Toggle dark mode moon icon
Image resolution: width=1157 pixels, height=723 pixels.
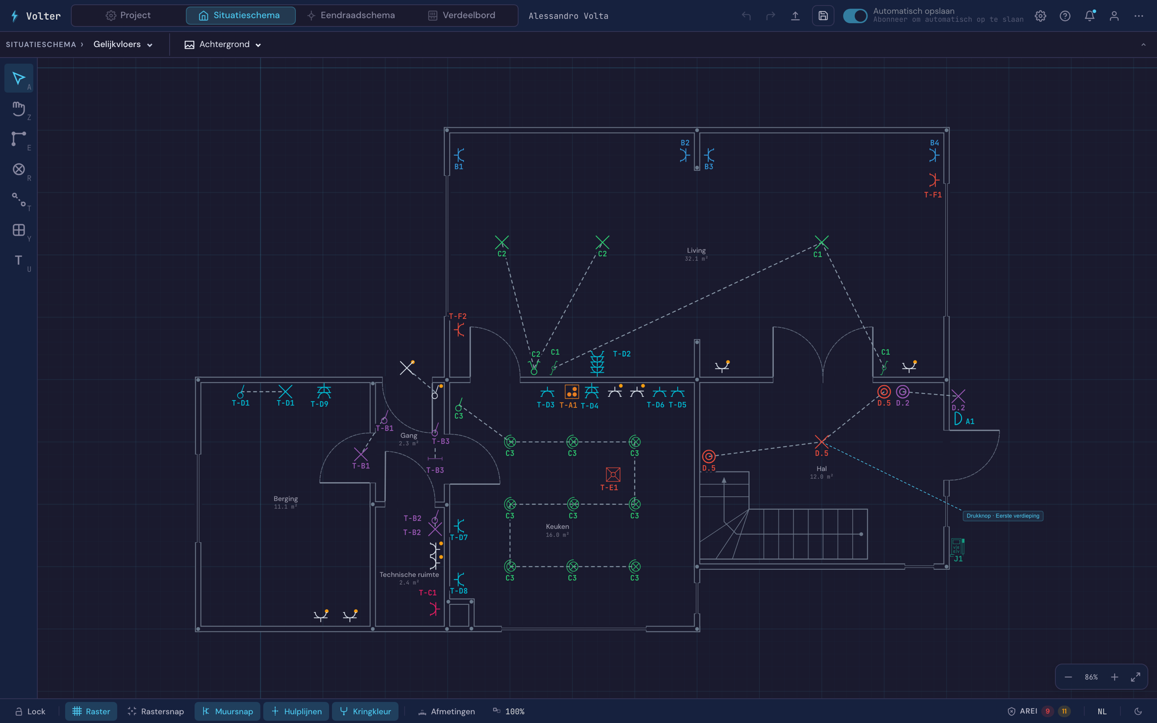[1138, 711]
